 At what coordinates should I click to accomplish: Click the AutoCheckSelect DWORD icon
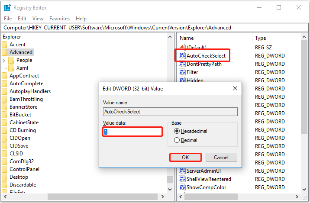coord(182,55)
